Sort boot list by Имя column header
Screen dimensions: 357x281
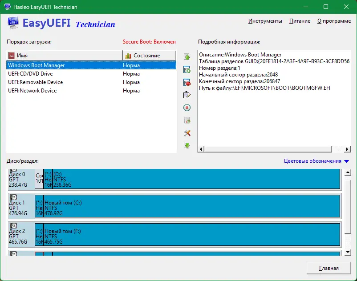pyautogui.click(x=64, y=56)
